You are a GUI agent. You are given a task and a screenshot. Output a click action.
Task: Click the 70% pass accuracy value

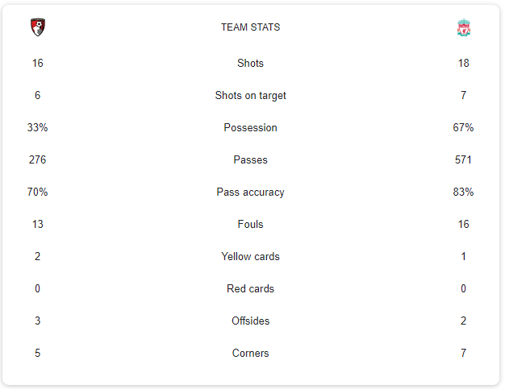[38, 192]
